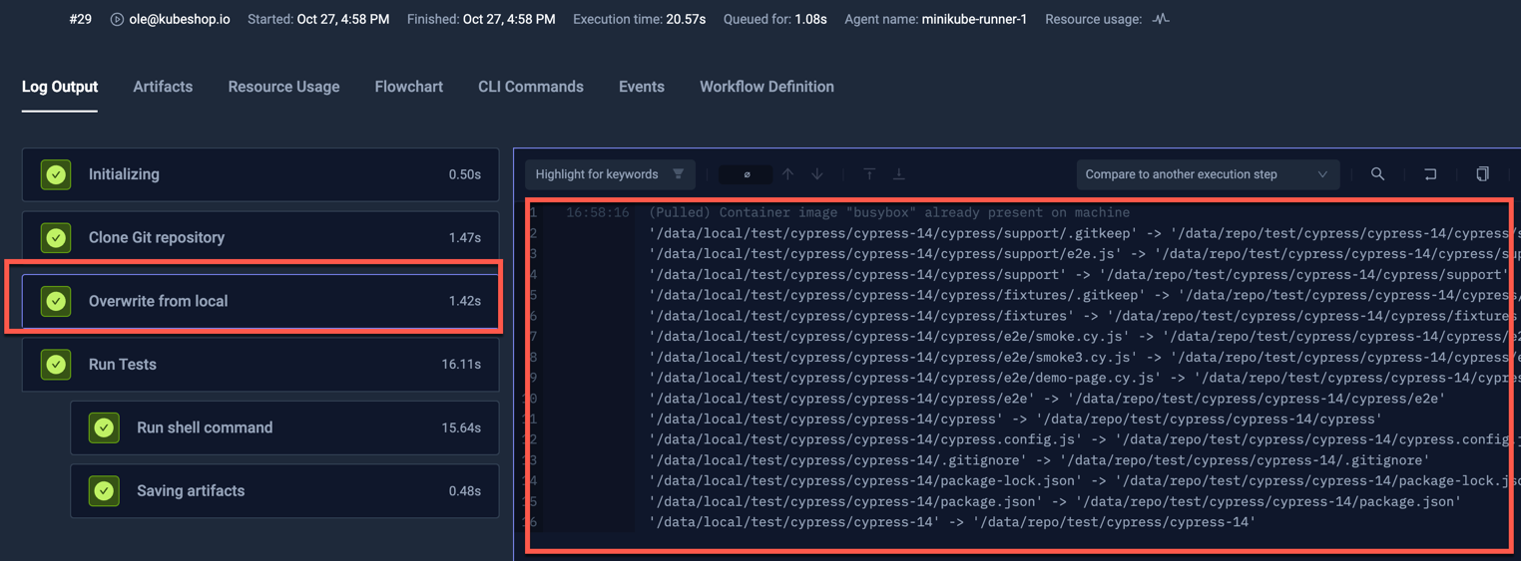Image resolution: width=1521 pixels, height=561 pixels.
Task: Open Highlight for keywords filter dropdown
Action: (609, 174)
